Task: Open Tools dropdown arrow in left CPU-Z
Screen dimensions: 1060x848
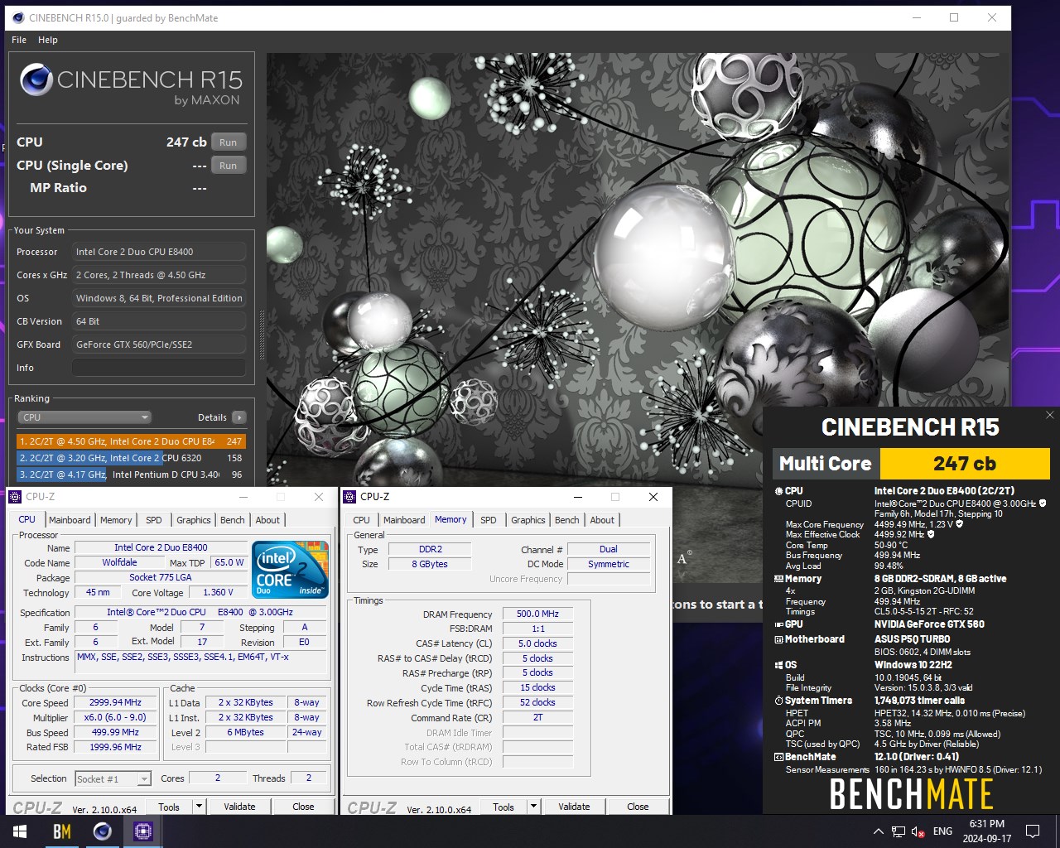Action: click(x=199, y=807)
